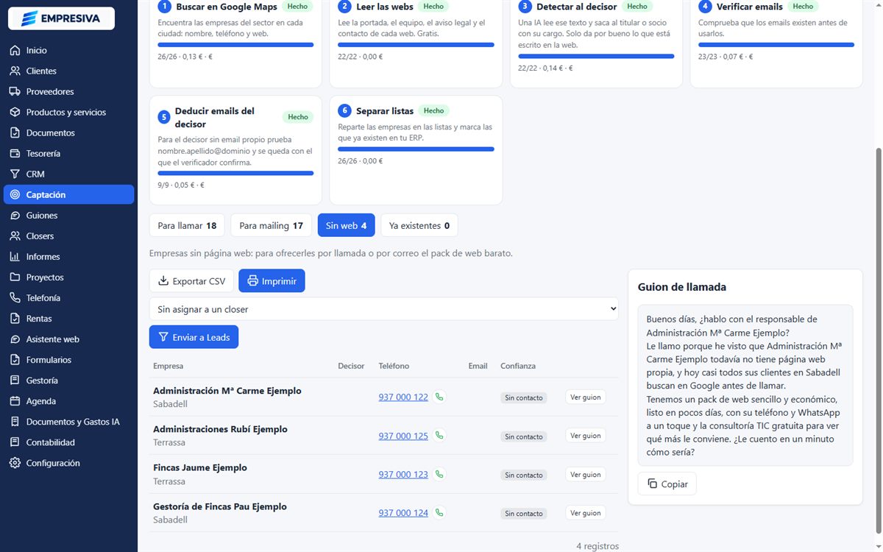Click phone number 937 000 123
This screenshot has width=883, height=552.
point(403,474)
